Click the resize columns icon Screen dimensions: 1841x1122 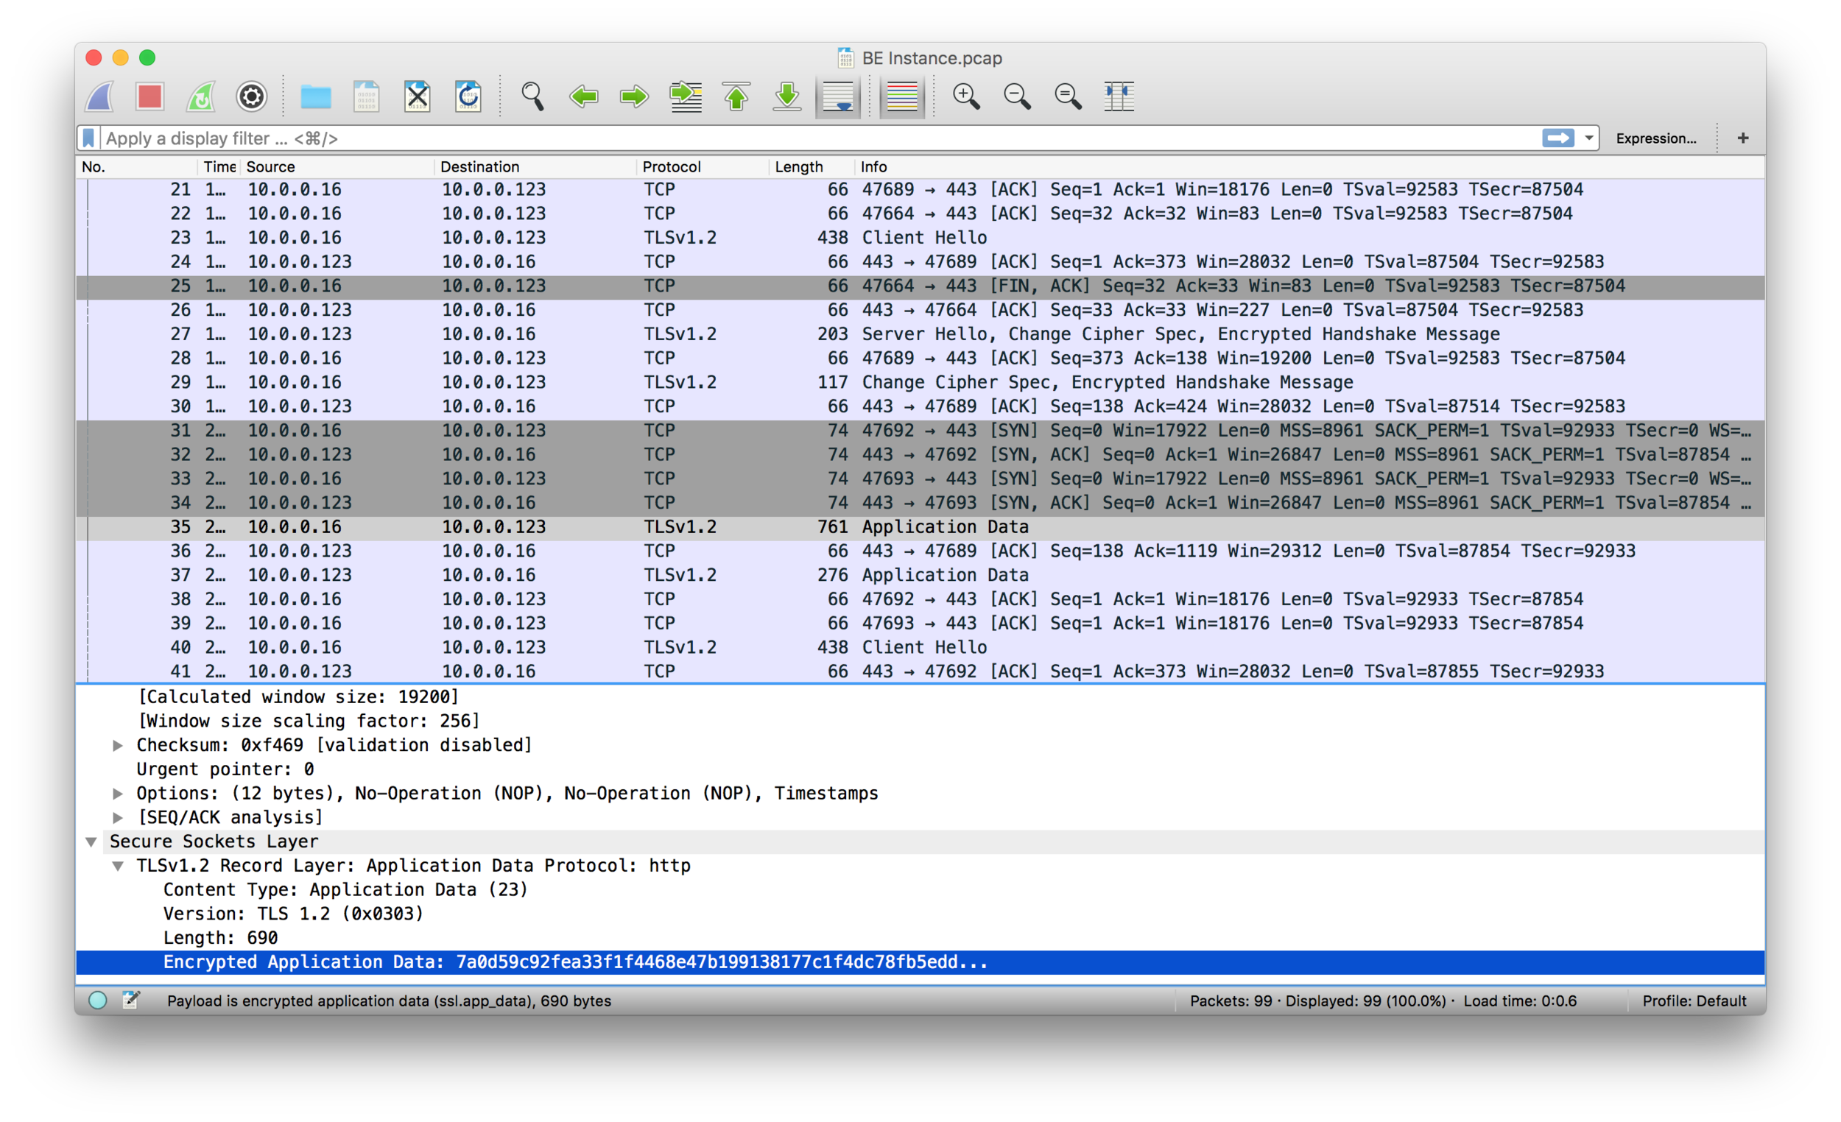1119,96
